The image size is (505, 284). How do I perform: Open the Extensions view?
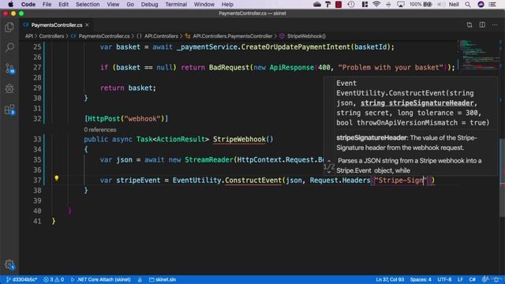[x=9, y=110]
